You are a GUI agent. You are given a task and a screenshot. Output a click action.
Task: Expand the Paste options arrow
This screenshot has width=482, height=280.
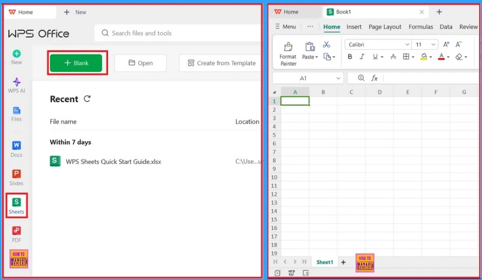point(317,57)
